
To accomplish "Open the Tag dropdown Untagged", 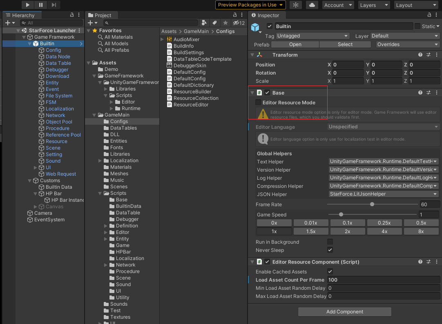I will coord(313,36).
